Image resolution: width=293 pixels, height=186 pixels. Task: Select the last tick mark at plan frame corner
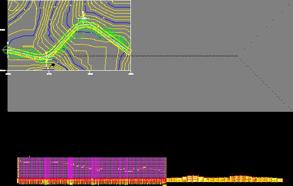coord(131,73)
